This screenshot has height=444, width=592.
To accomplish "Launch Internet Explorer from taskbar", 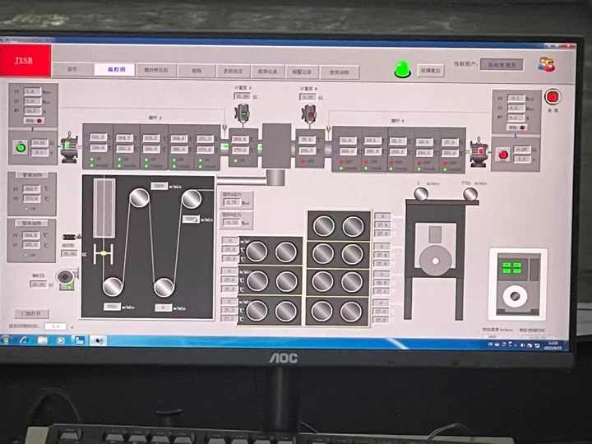I will click(x=24, y=340).
